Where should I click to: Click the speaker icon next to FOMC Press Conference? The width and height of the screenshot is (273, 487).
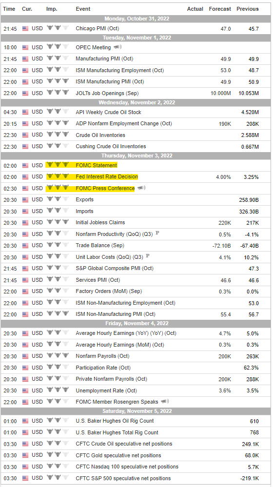point(141,188)
